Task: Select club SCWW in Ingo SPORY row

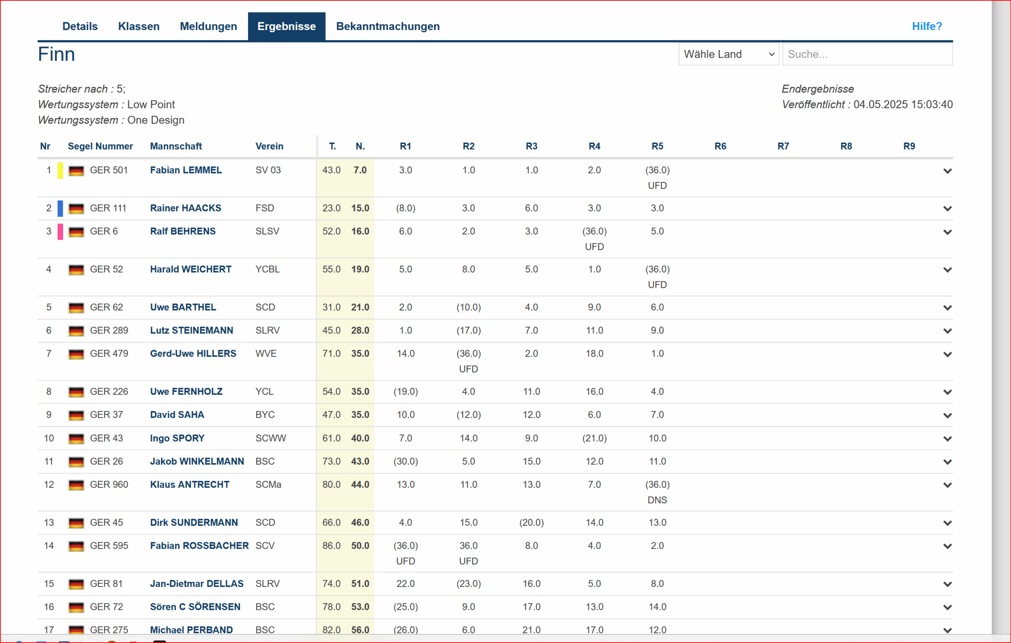Action: point(271,438)
